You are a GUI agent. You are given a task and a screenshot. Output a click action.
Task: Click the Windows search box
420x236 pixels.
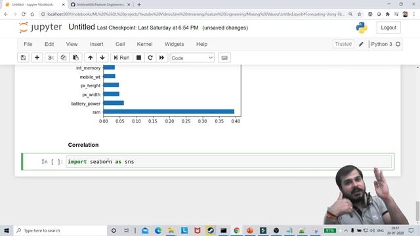pyautogui.click(x=60, y=230)
